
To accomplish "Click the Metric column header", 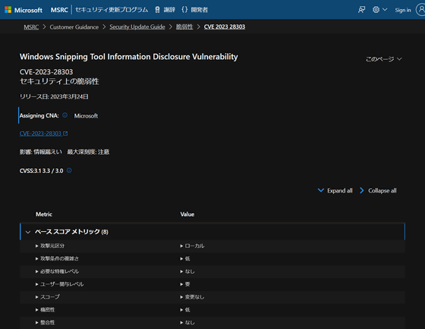I will coord(44,215).
